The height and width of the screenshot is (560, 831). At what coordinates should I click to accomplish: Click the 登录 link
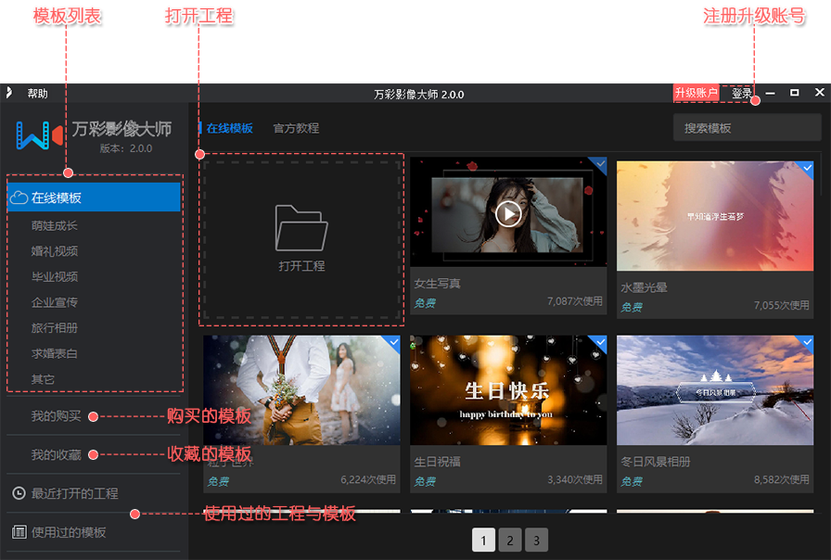coord(741,94)
